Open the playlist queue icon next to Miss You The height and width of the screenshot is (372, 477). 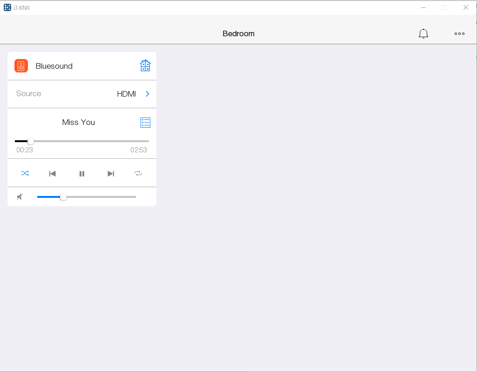coord(145,122)
